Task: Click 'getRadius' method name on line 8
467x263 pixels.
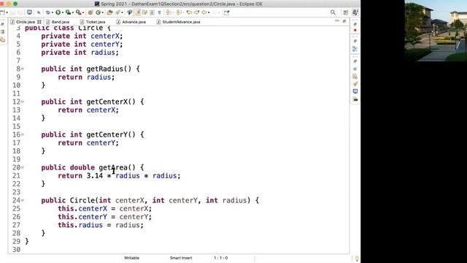Action: click(105, 69)
